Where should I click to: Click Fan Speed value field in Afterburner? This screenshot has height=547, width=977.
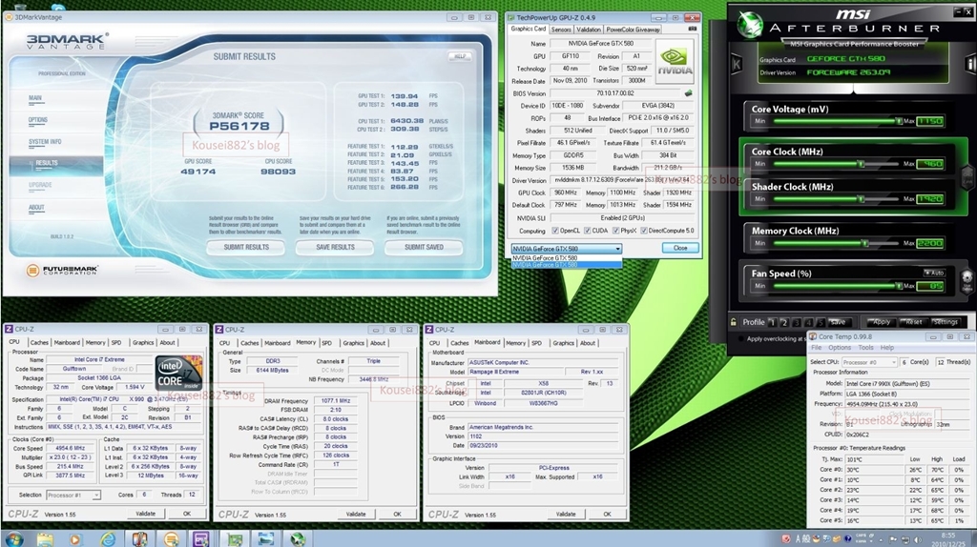tap(930, 286)
